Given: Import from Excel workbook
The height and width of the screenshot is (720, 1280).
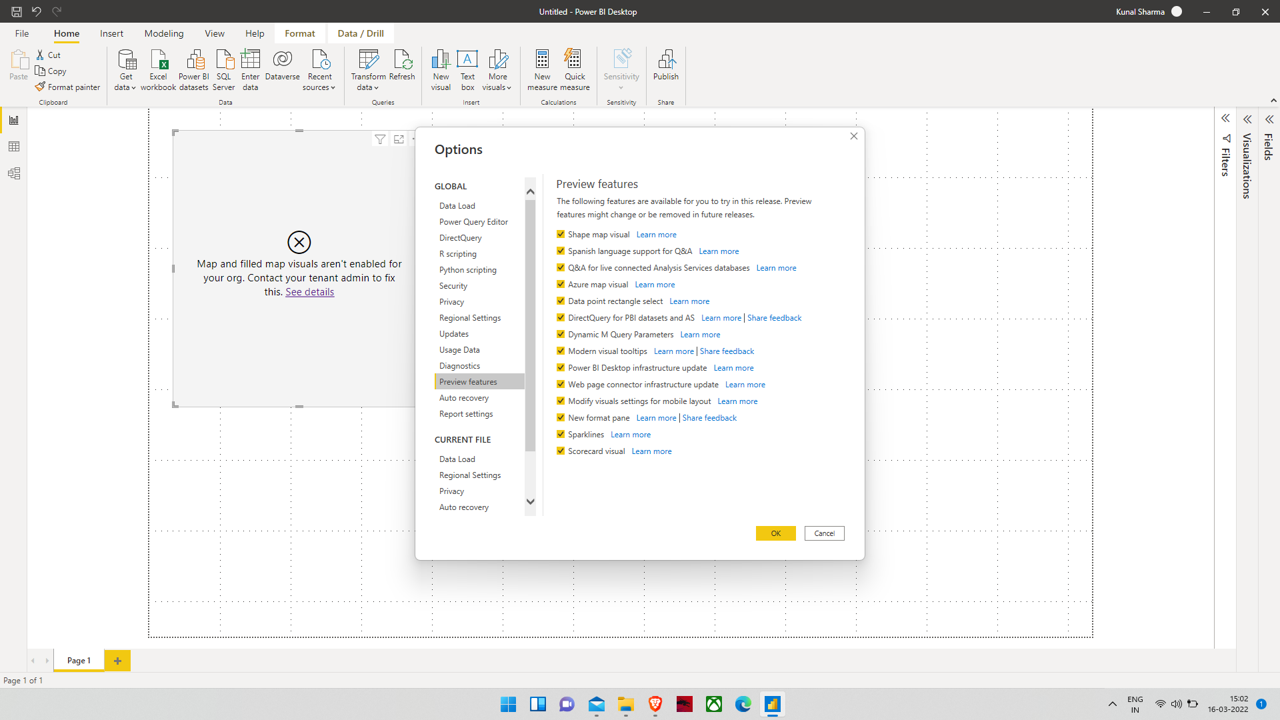Looking at the screenshot, I should pos(158,70).
